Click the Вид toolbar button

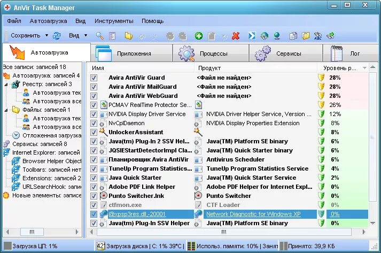pos(74,35)
